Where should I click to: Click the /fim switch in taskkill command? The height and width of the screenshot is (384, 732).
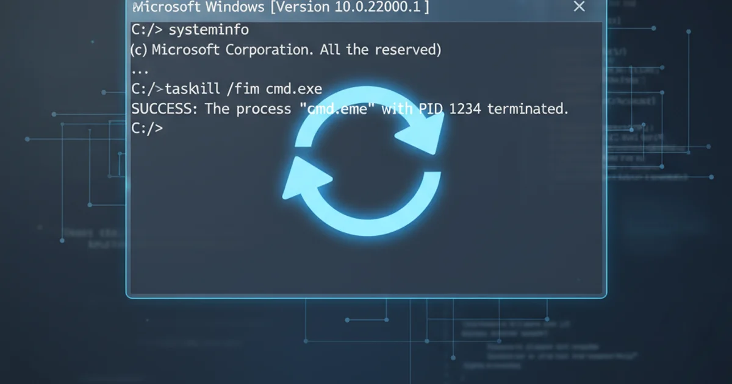click(243, 89)
